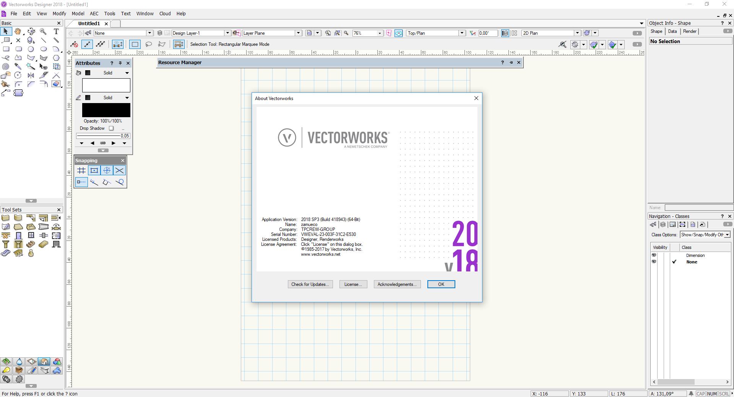This screenshot has height=397, width=734.
Task: Click the rotation angle 0,00° field
Action: [x=488, y=33]
